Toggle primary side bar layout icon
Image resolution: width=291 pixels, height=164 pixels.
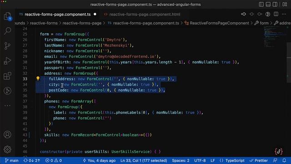point(261,4)
